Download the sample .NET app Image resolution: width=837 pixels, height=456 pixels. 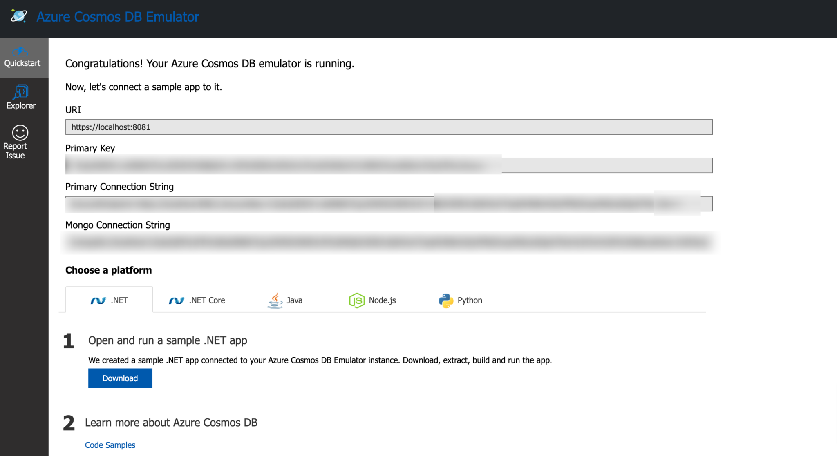coord(120,378)
